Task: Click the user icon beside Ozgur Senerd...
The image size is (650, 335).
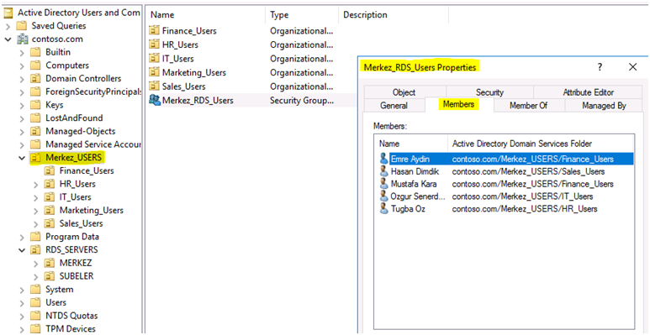Action: 383,196
